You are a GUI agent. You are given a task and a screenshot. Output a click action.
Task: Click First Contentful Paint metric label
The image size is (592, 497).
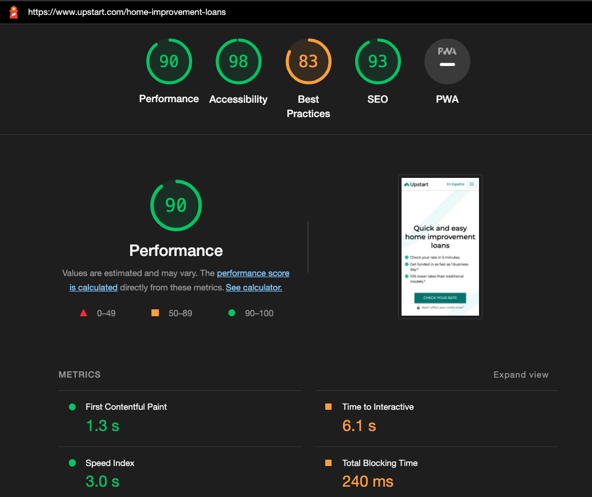click(126, 407)
